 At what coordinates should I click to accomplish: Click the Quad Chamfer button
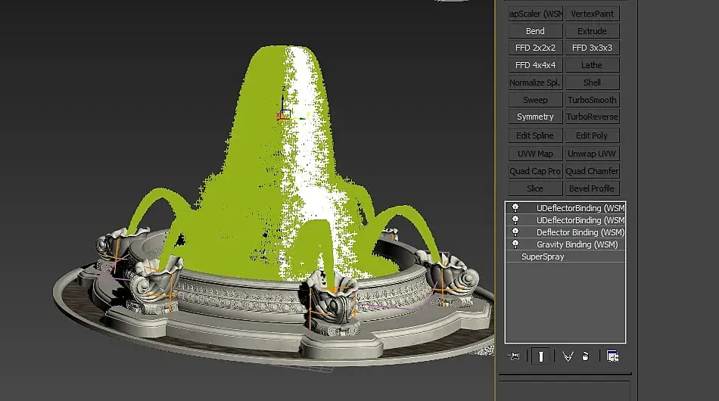[x=592, y=171]
